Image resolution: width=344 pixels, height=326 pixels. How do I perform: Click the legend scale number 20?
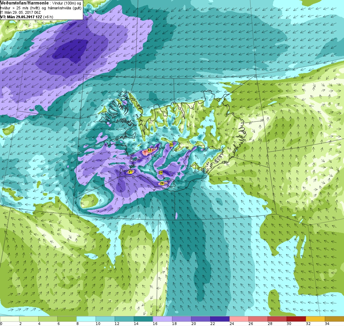click(x=193, y=324)
